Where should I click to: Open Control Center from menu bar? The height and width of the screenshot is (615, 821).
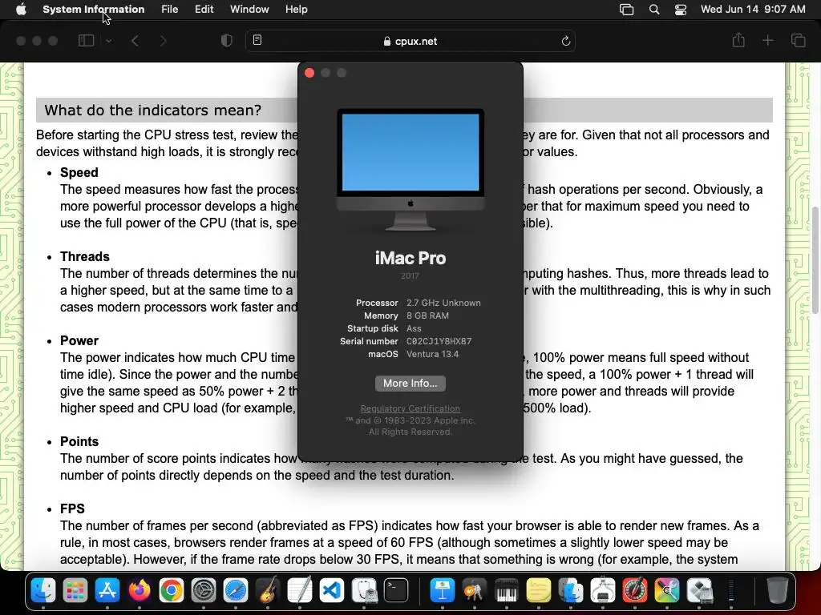(680, 10)
